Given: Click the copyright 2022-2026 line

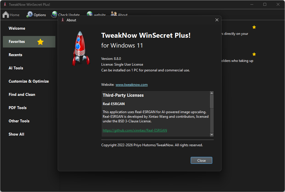Looking at the screenshot, I should pos(152,145).
